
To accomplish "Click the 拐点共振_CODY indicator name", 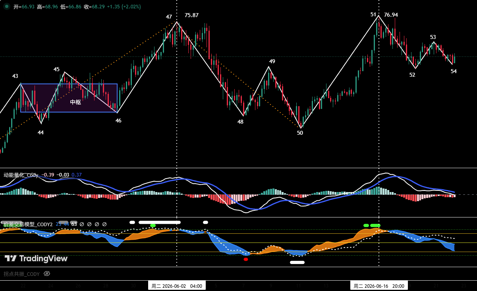I will point(21,274).
